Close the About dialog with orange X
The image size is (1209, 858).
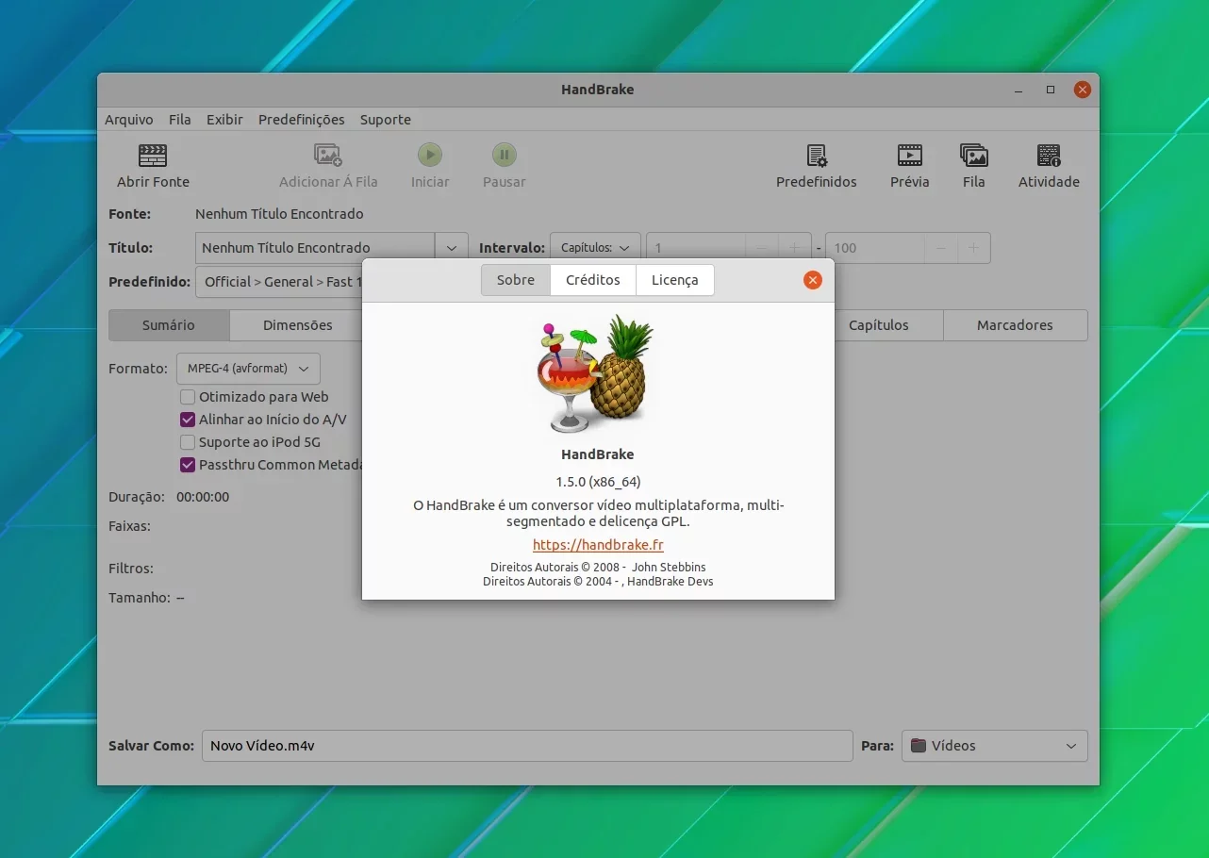(813, 280)
